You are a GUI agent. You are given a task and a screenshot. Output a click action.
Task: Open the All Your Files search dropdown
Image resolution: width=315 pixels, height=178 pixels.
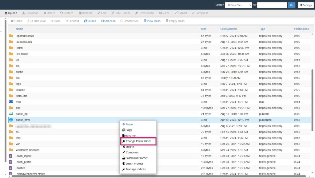click(x=238, y=5)
